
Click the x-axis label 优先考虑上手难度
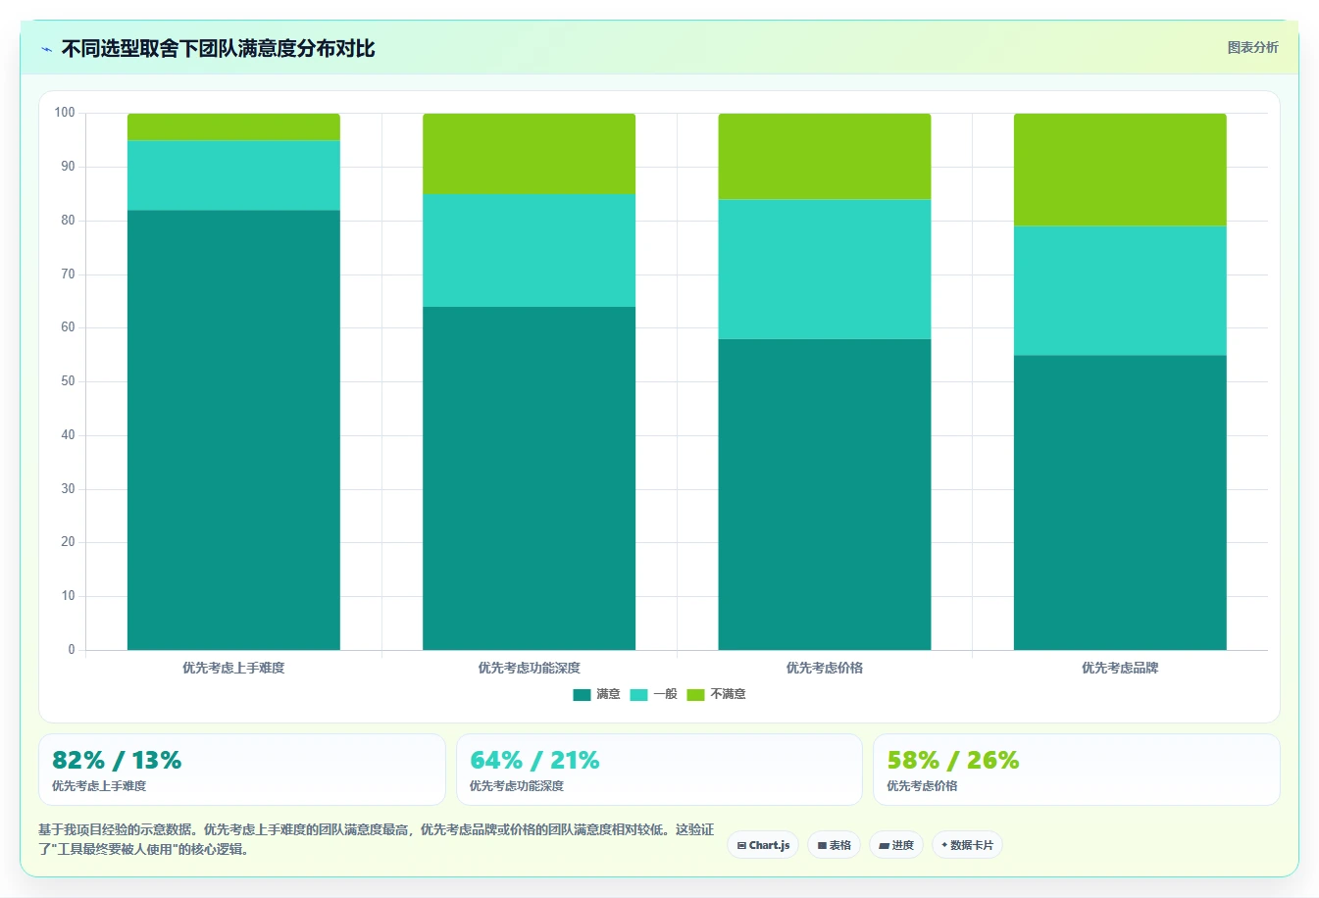click(x=233, y=668)
